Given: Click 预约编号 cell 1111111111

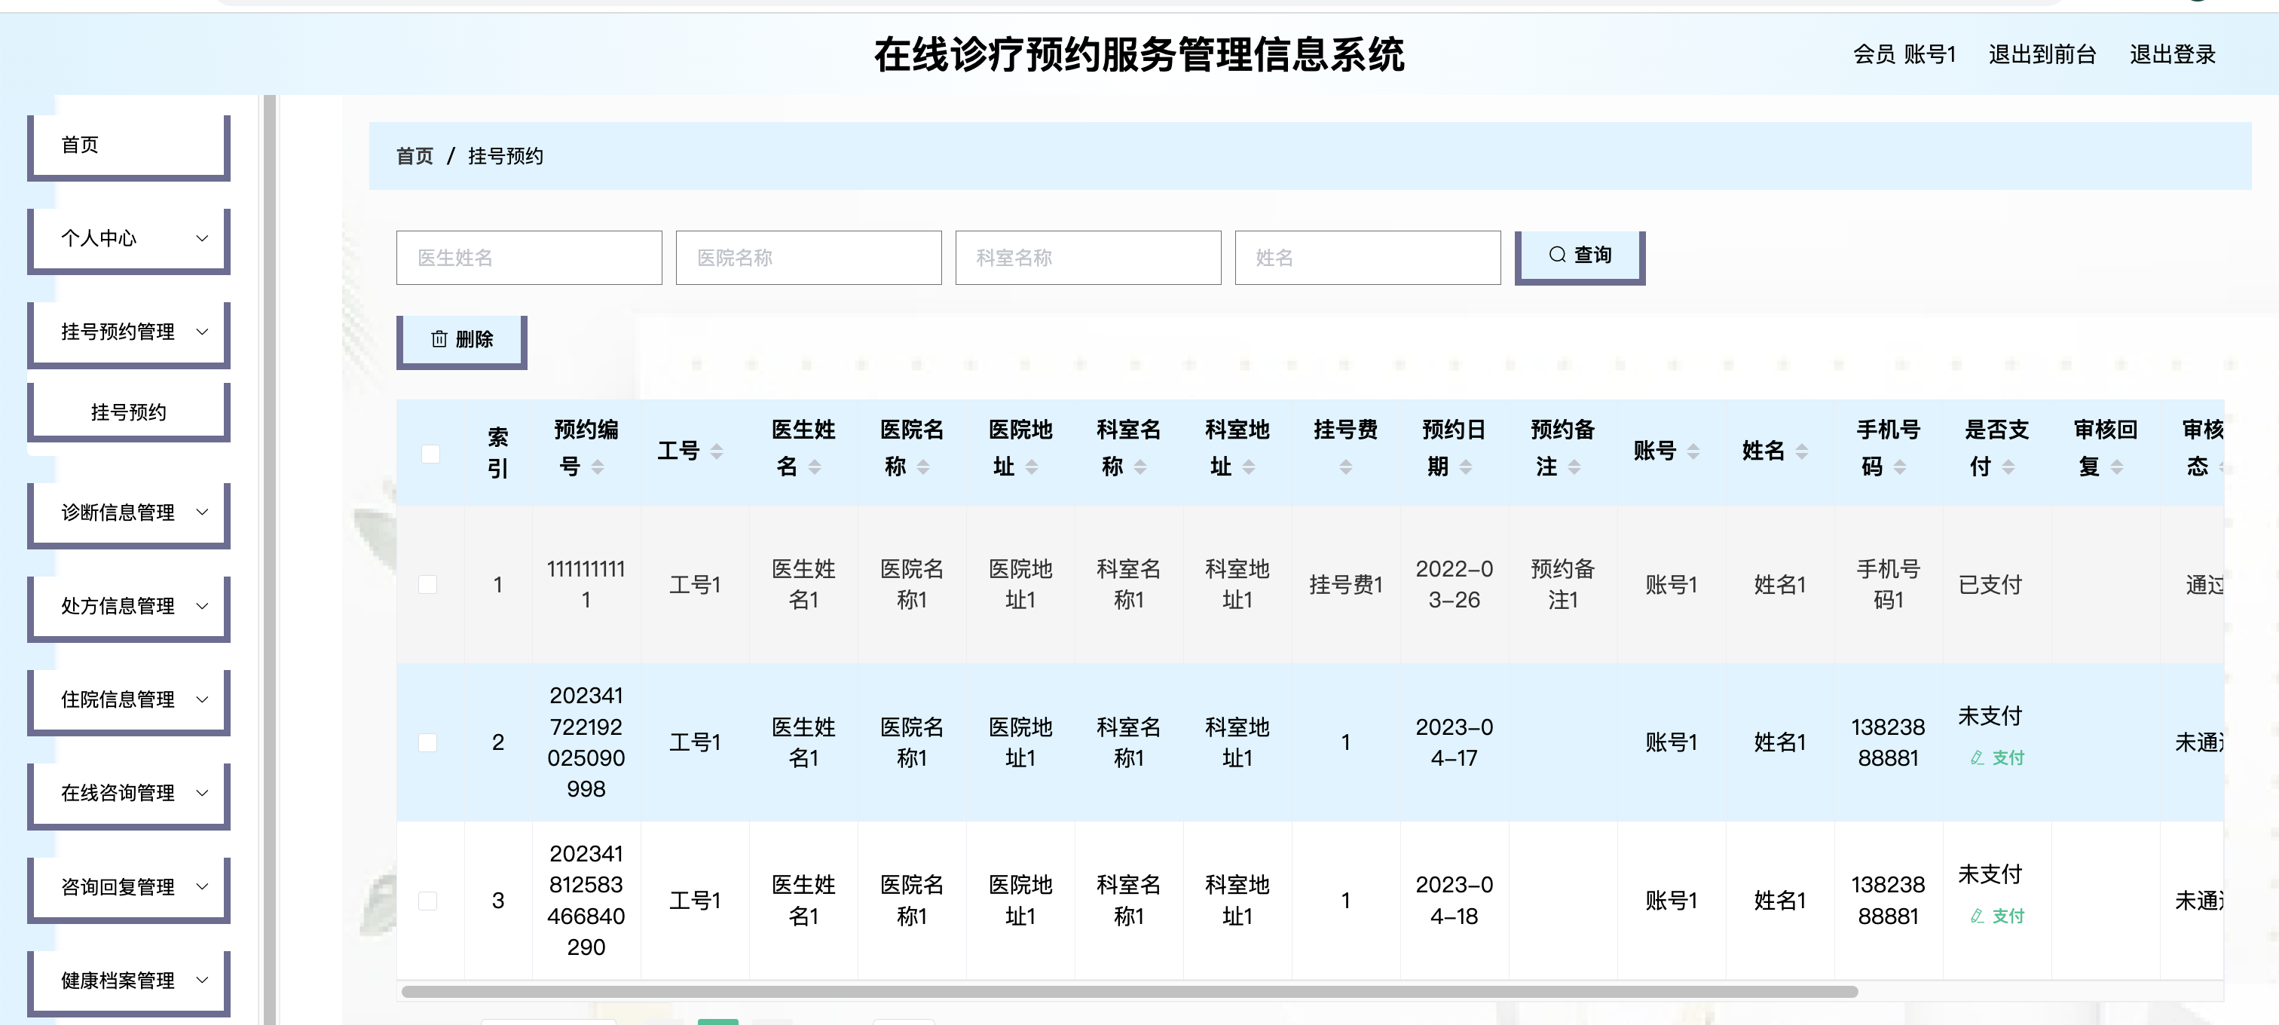Looking at the screenshot, I should pos(586,585).
